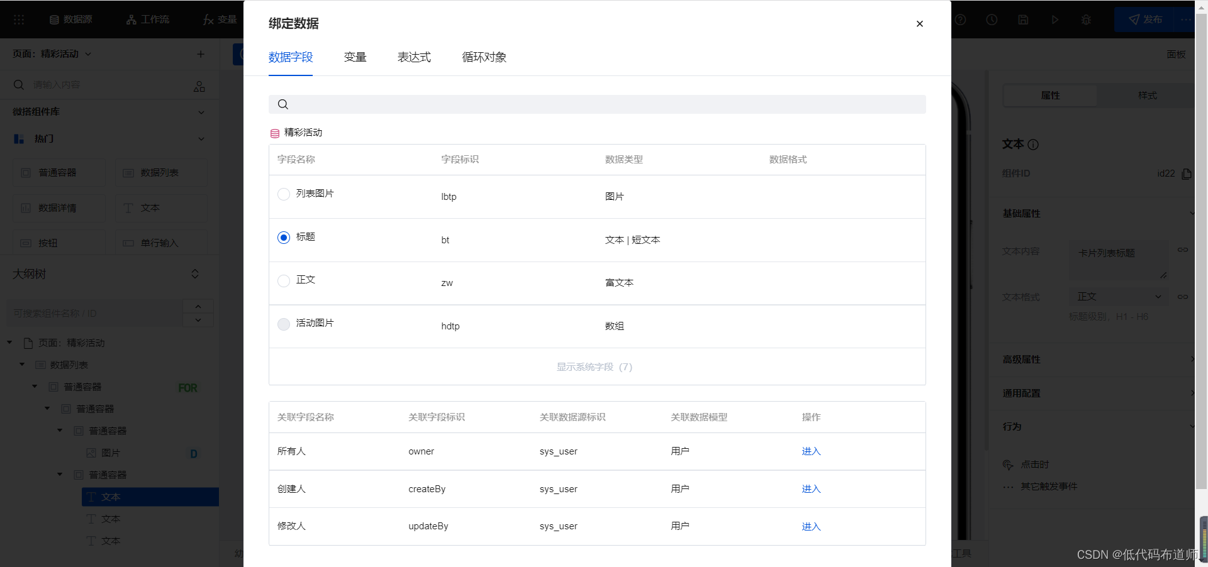Select the 正文 radio button
The image size is (1208, 567).
tap(284, 280)
